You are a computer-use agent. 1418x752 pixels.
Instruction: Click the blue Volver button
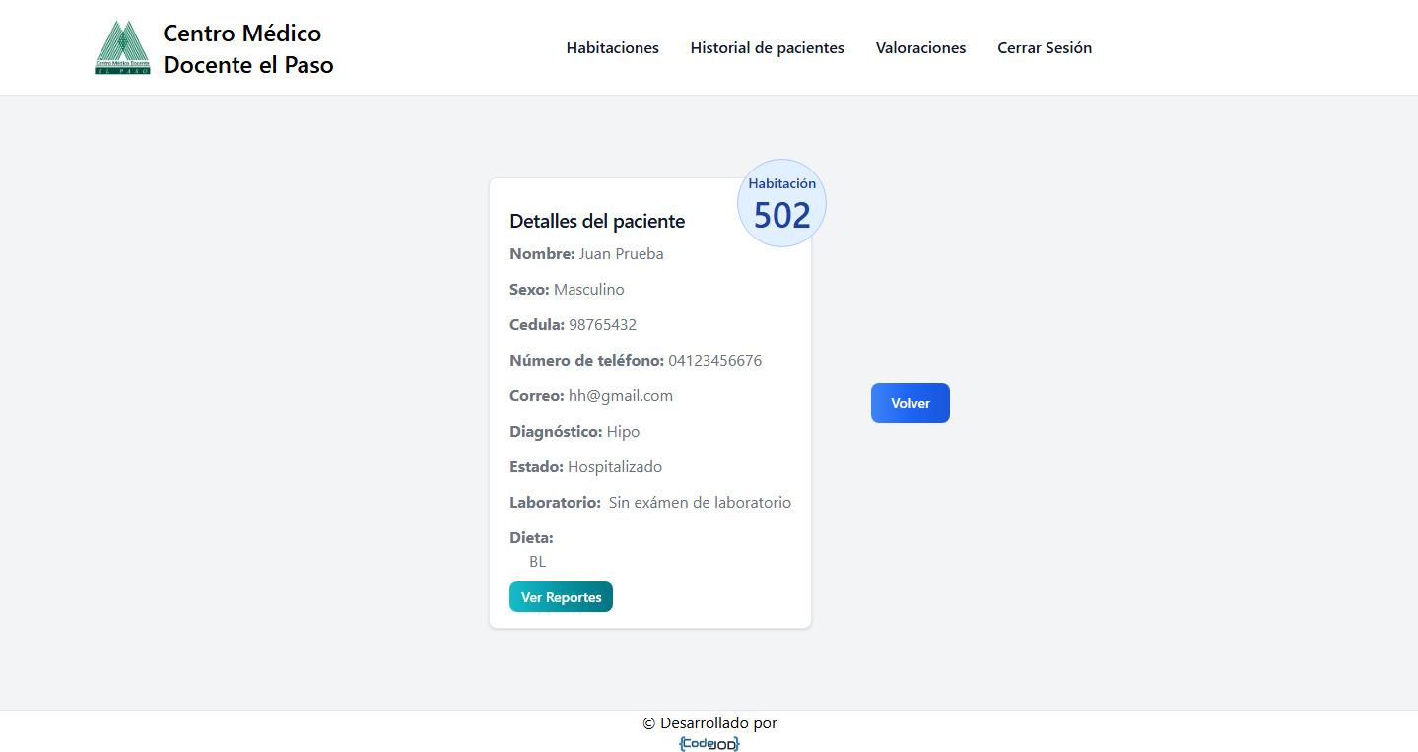click(x=910, y=403)
